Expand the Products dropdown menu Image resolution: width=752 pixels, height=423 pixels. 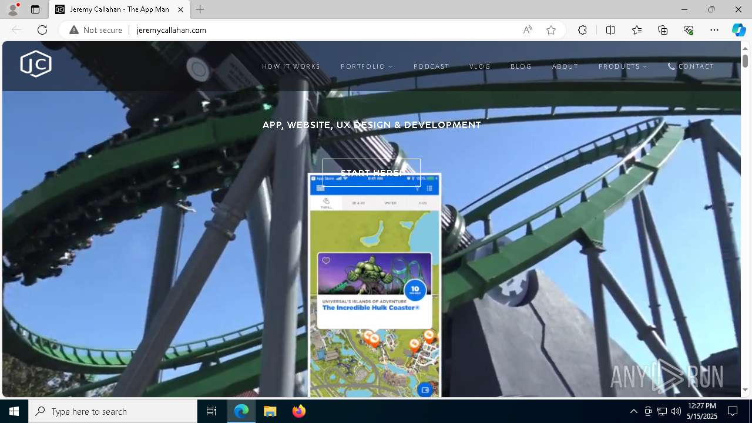(623, 66)
